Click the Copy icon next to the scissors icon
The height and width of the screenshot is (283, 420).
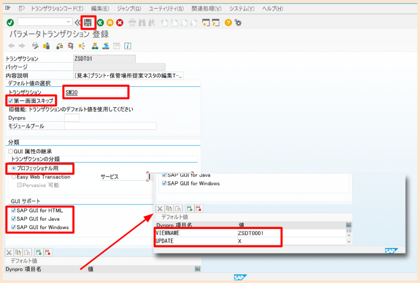click(x=169, y=208)
